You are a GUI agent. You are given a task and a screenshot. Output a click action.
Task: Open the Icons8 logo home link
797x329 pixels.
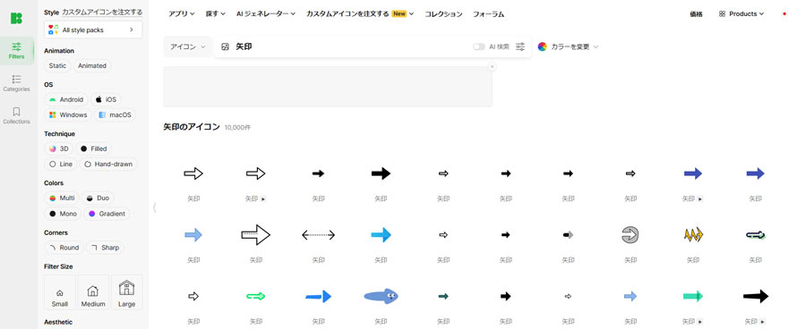tap(16, 18)
